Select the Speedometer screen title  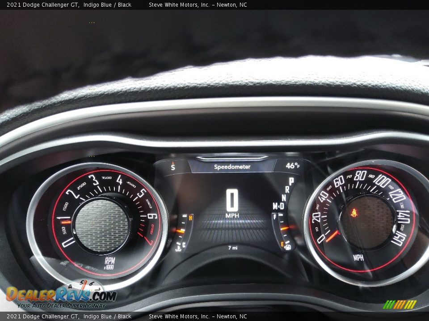click(x=232, y=167)
